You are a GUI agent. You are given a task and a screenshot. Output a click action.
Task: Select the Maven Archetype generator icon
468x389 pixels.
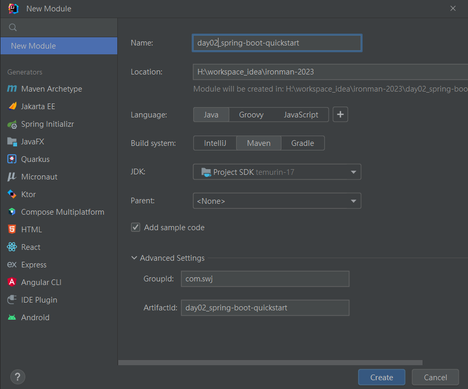point(12,89)
